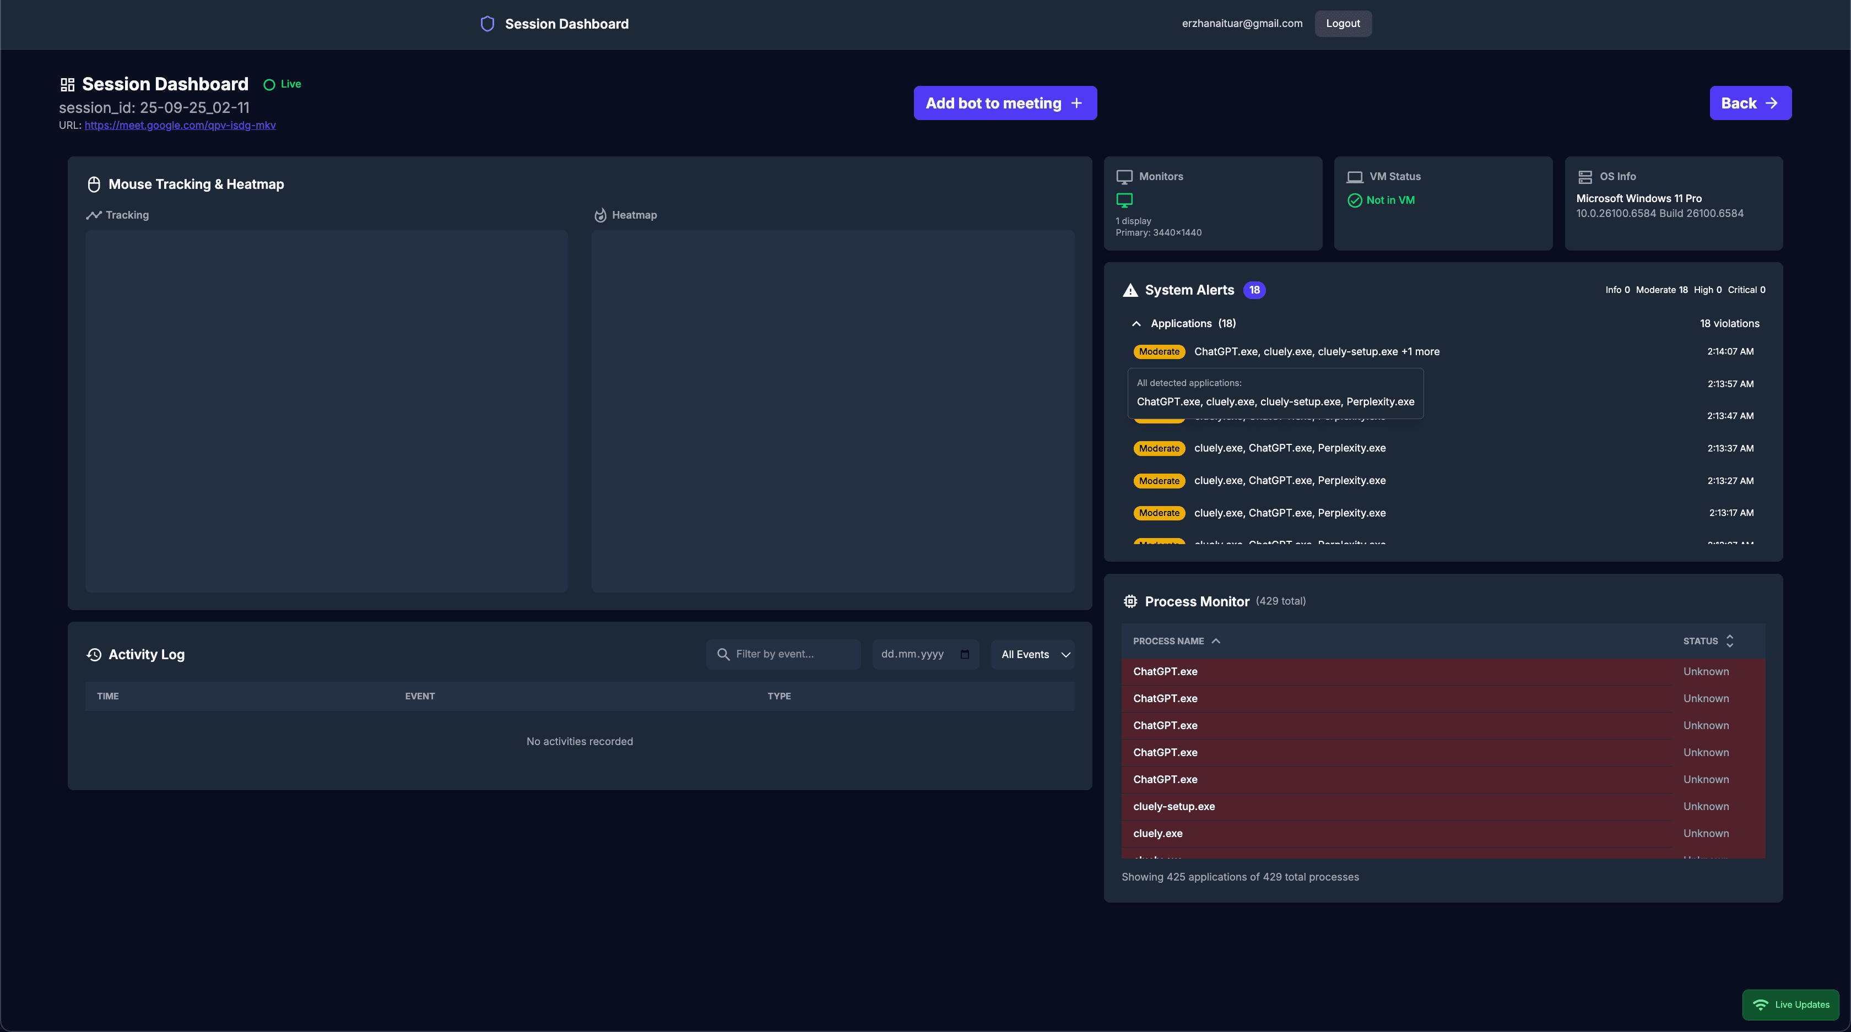Click the Filter by event input field
This screenshot has width=1851, height=1032.
coord(783,654)
